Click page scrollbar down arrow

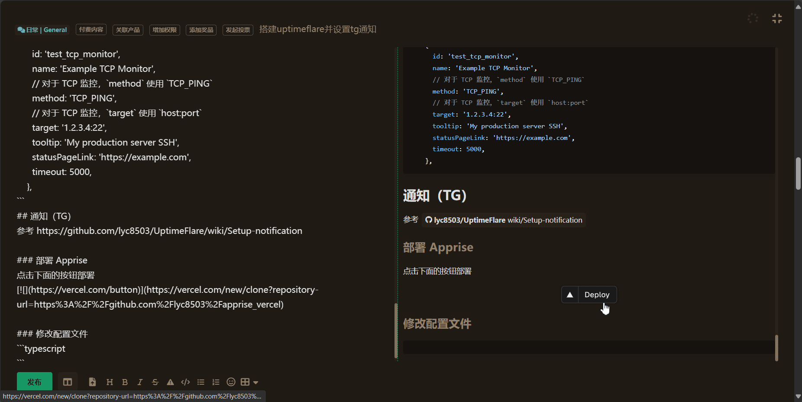[x=798, y=396]
